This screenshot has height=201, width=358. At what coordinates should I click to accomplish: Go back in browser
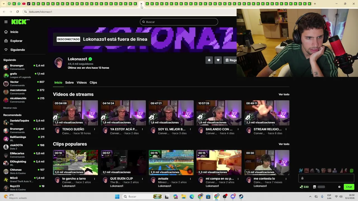[4, 12]
